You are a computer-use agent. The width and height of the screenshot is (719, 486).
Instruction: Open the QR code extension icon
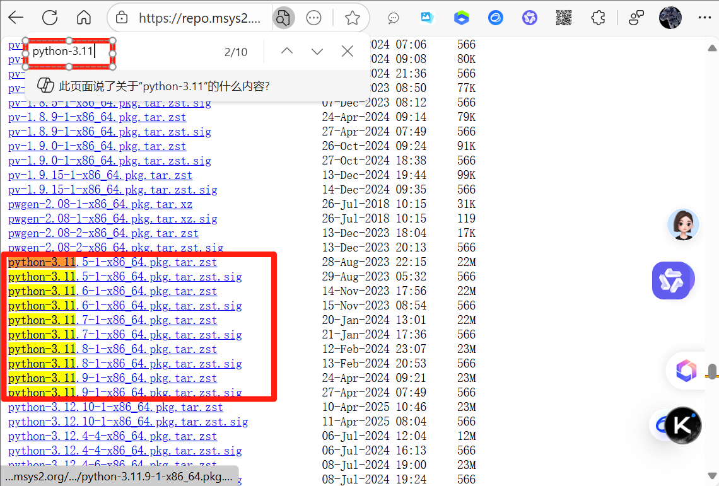[x=564, y=18]
